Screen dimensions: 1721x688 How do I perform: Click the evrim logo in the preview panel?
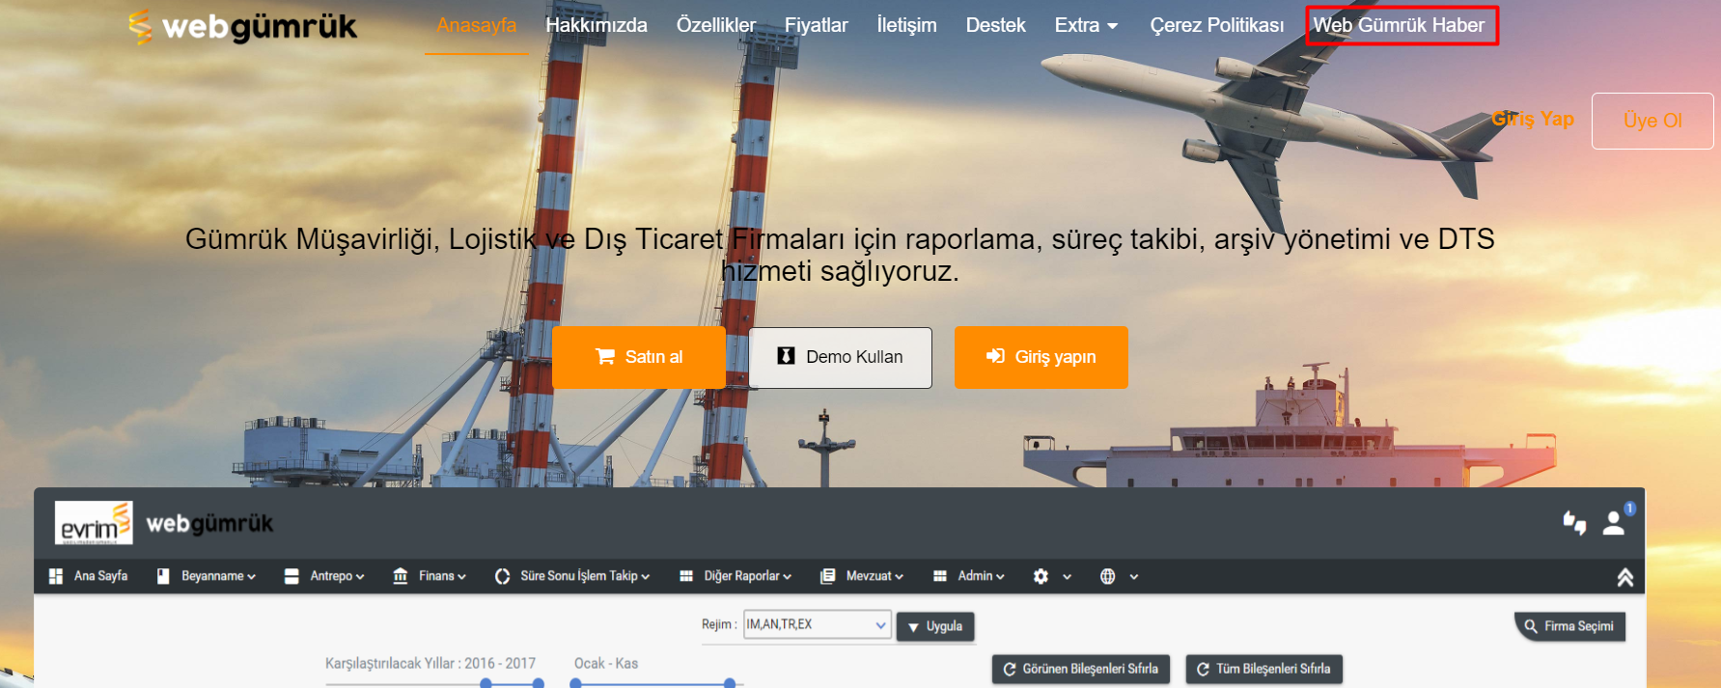click(x=94, y=523)
